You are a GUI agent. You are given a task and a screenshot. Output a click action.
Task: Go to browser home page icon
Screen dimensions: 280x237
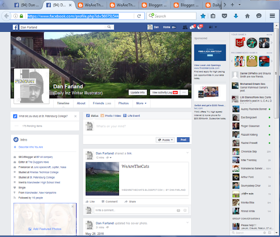pos(247,16)
